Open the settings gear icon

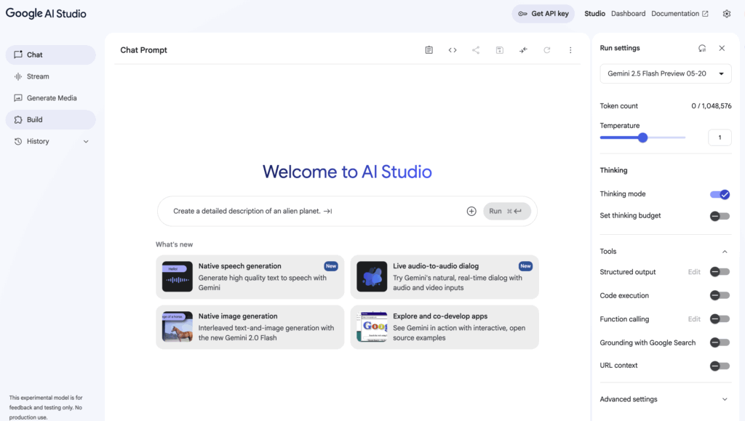726,14
